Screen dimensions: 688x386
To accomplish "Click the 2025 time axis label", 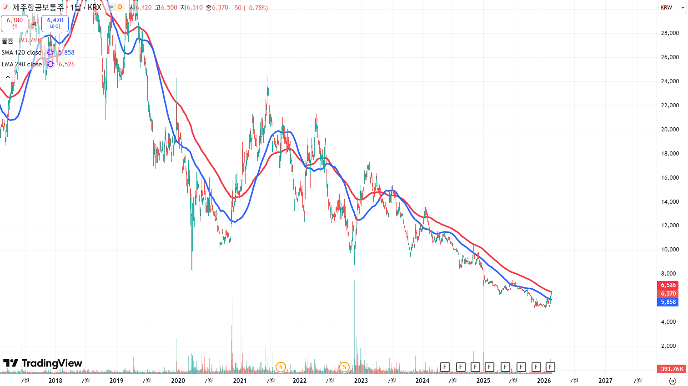I will (483, 381).
